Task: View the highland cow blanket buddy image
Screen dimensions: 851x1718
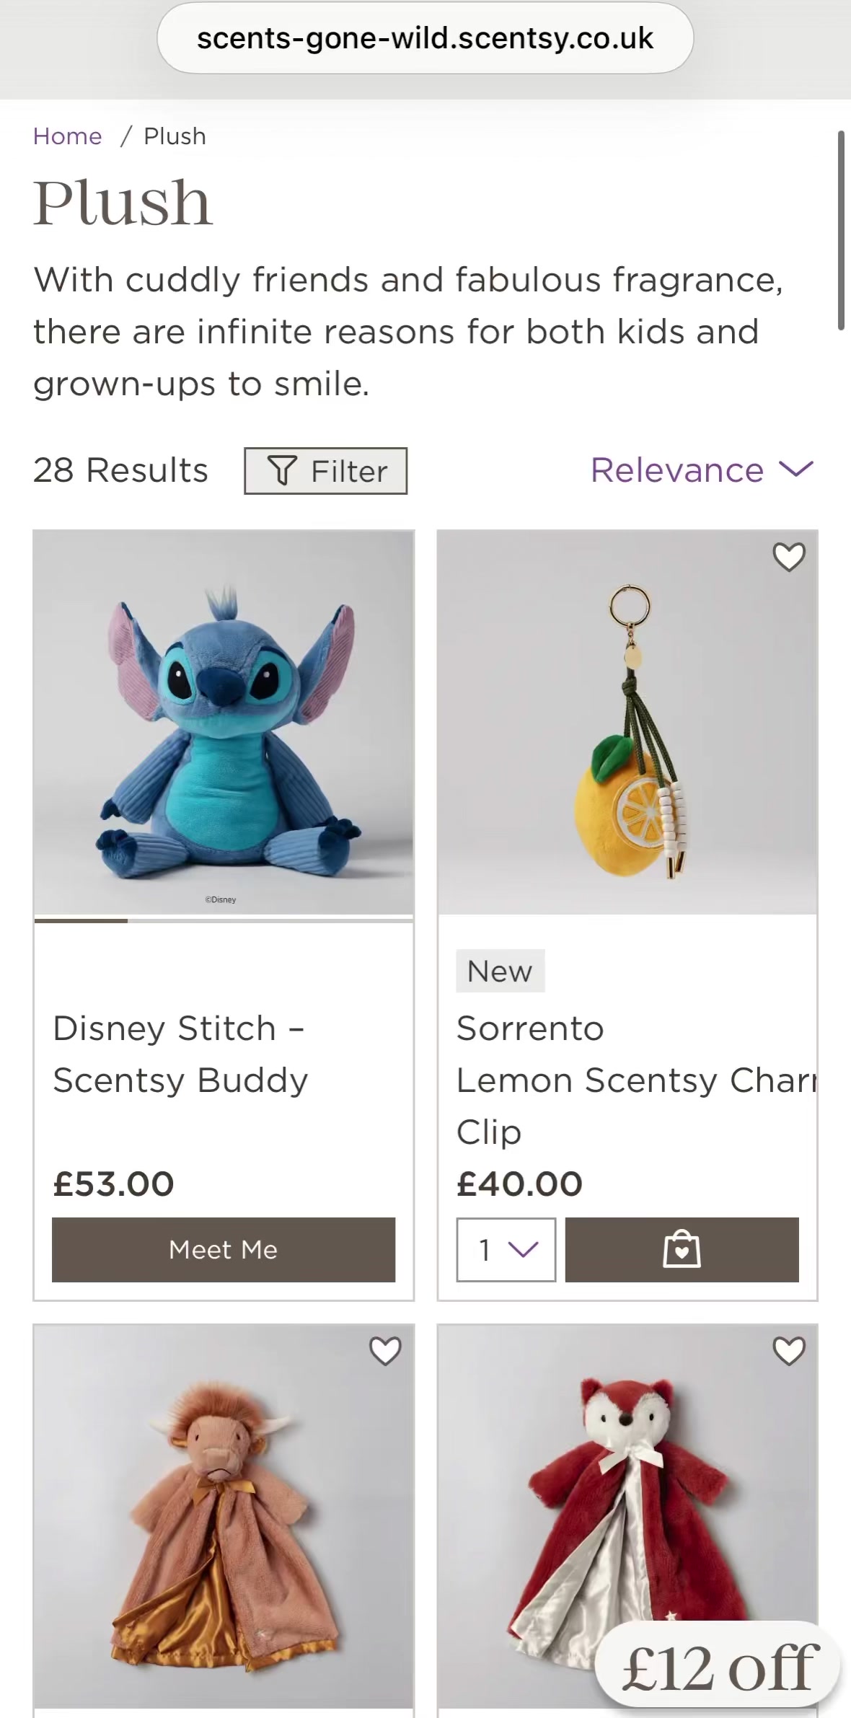Action: pyautogui.click(x=224, y=1516)
